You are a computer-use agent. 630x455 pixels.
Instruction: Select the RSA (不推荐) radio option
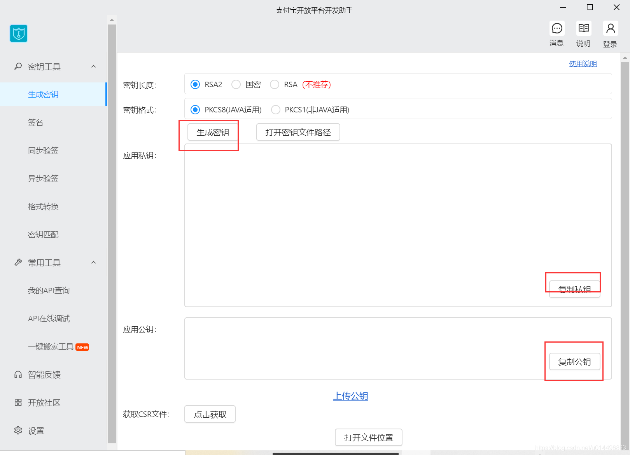[x=275, y=84]
